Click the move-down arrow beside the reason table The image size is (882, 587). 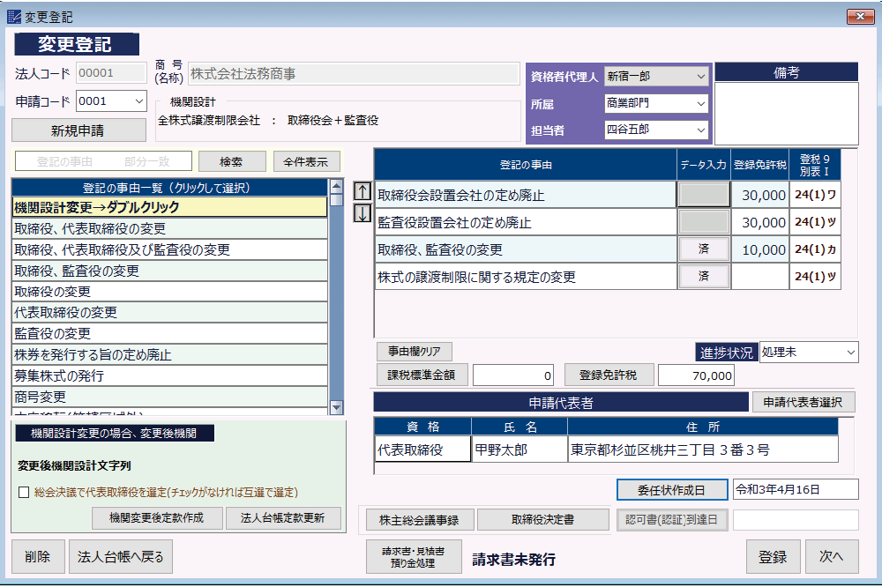(362, 213)
